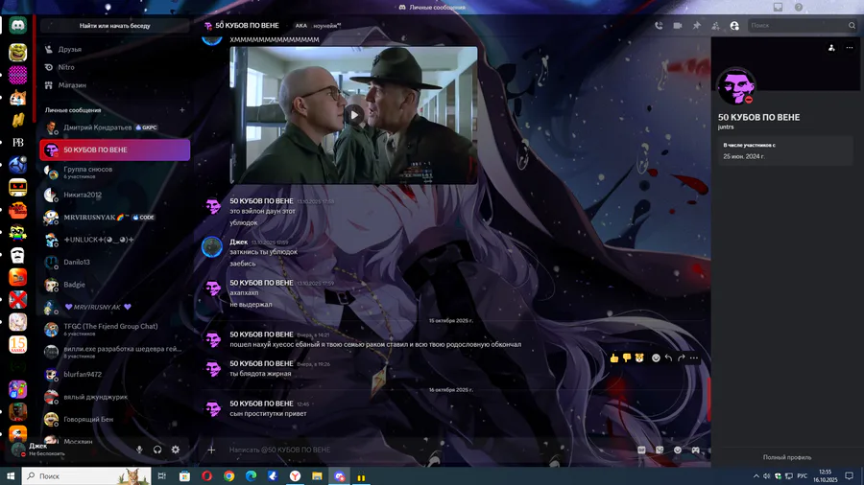Open the chat with Дмитрий Кондратьев
Viewport: 864px width, 485px height.
[114, 127]
